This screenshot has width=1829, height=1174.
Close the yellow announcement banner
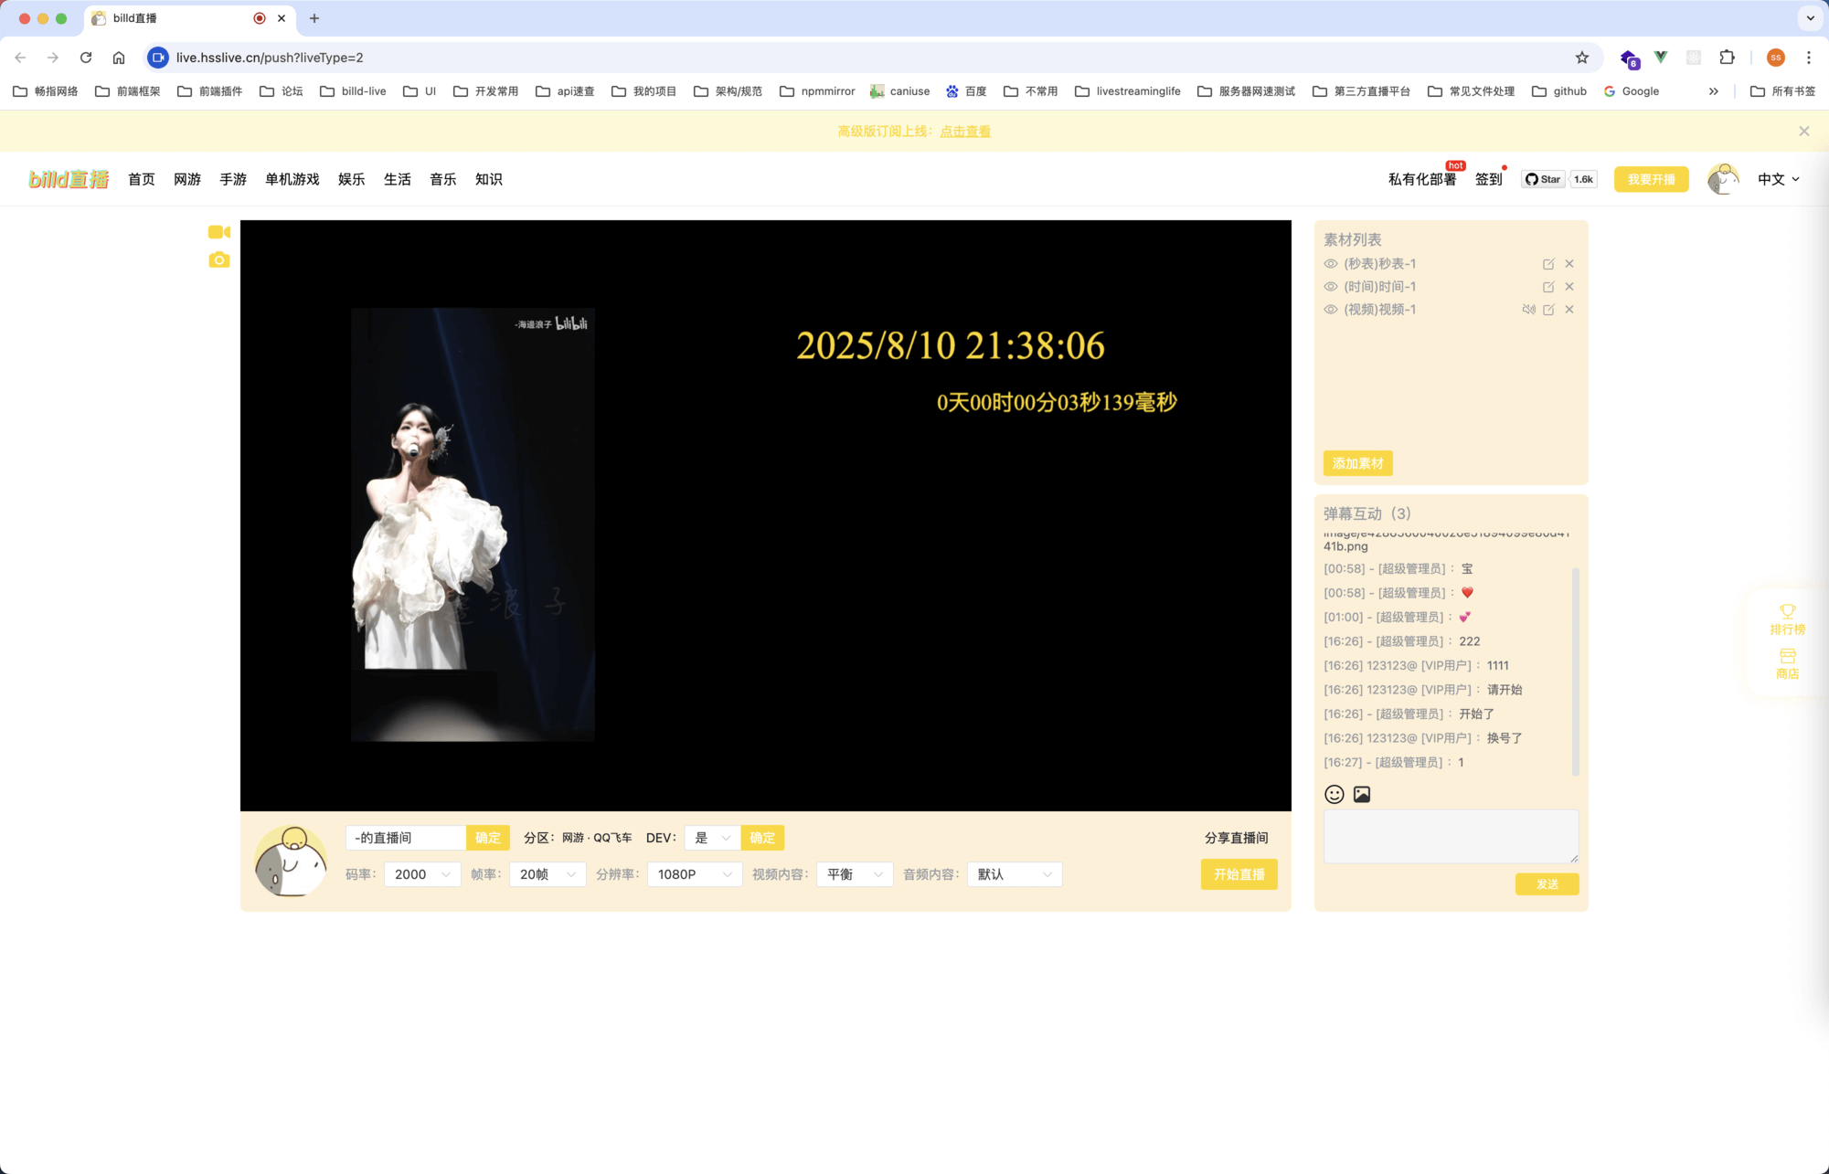click(1804, 132)
